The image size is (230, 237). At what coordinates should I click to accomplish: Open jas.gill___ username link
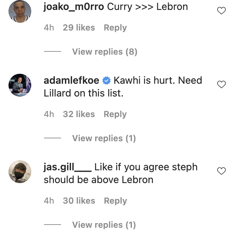67,167
